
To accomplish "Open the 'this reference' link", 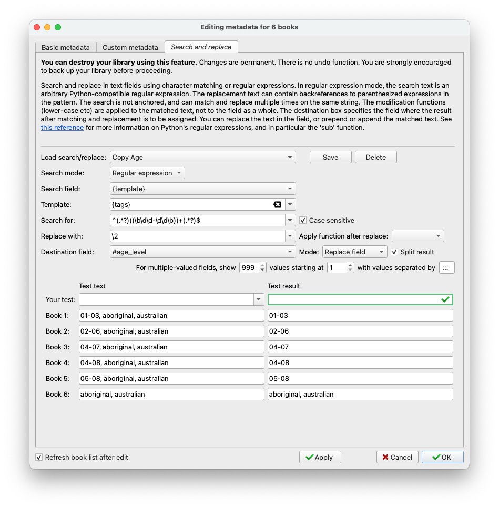I will click(x=62, y=127).
